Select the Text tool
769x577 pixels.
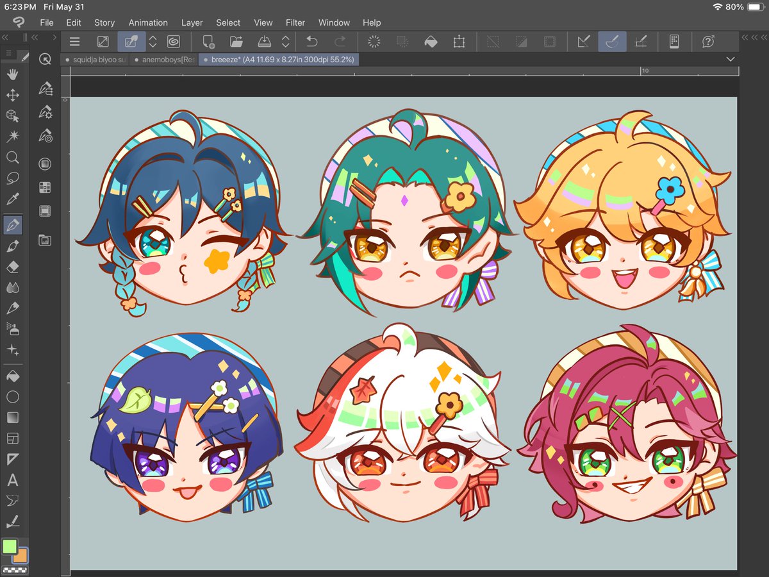(x=12, y=480)
